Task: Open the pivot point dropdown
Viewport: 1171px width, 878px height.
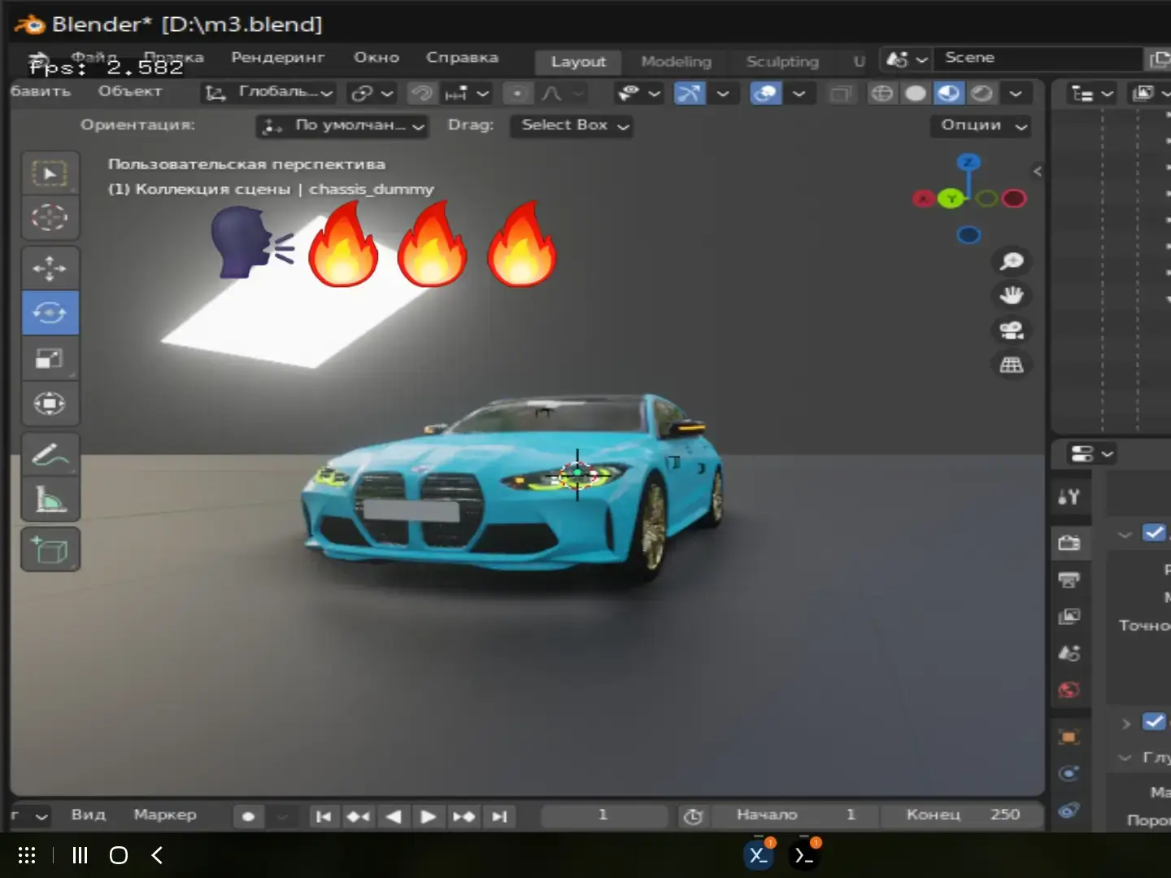Action: point(371,94)
